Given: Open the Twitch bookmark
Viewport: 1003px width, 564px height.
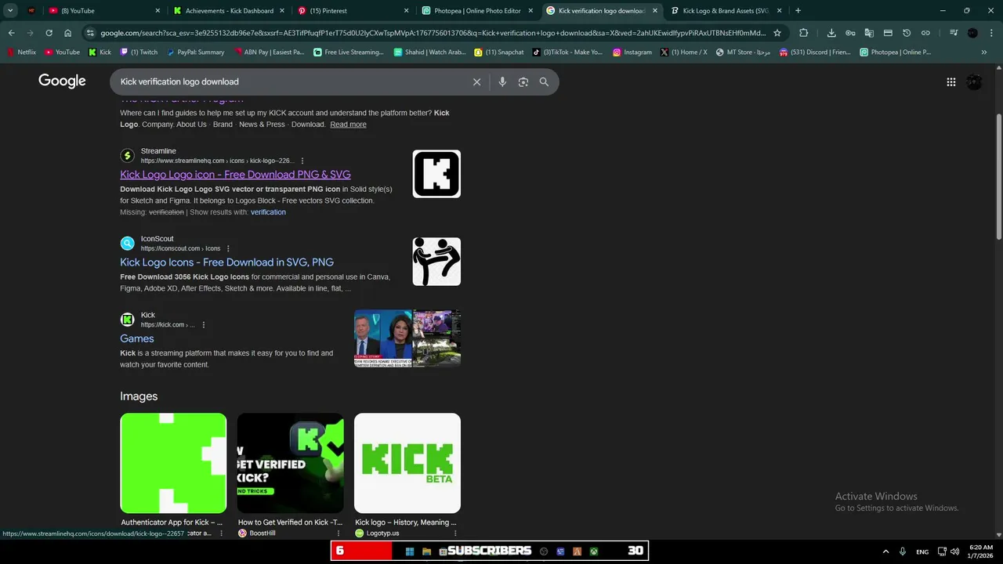Looking at the screenshot, I should [139, 52].
